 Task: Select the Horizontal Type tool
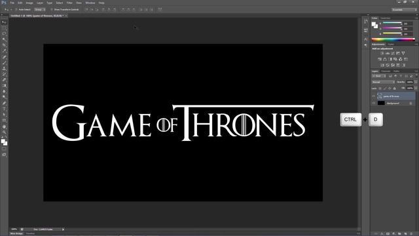tap(4, 109)
